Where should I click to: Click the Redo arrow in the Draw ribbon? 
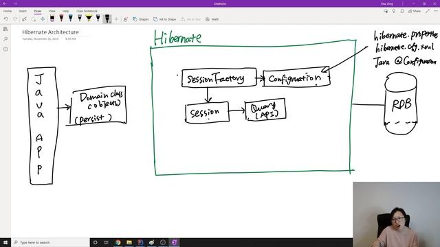15,19
